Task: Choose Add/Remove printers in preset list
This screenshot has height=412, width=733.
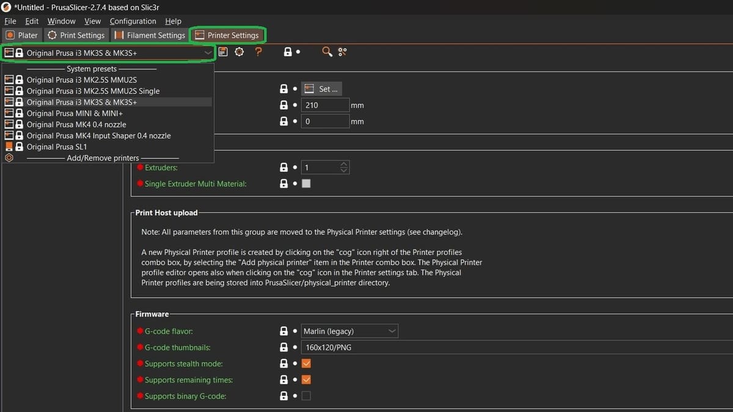Action: [x=103, y=158]
